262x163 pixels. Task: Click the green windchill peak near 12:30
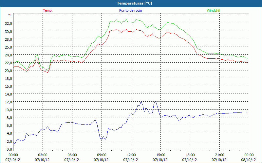pyautogui.click(x=136, y=20)
